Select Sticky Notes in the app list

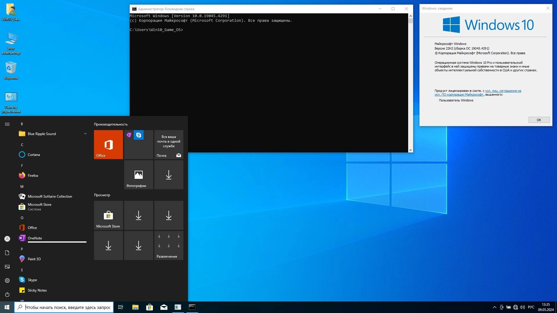click(37, 290)
